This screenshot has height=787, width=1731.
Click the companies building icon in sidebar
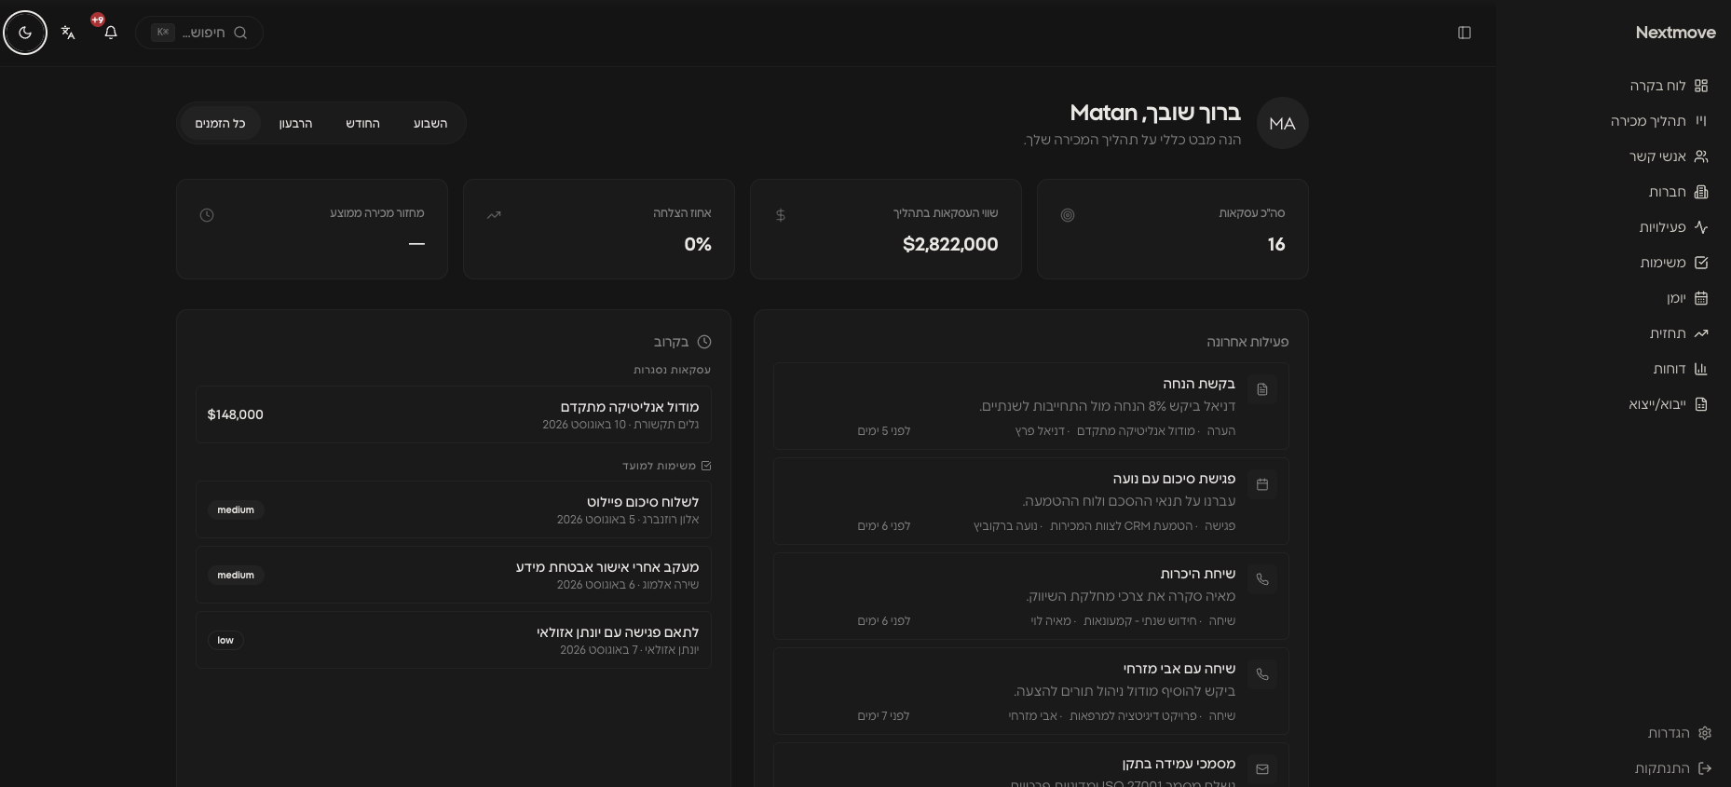tap(1701, 192)
